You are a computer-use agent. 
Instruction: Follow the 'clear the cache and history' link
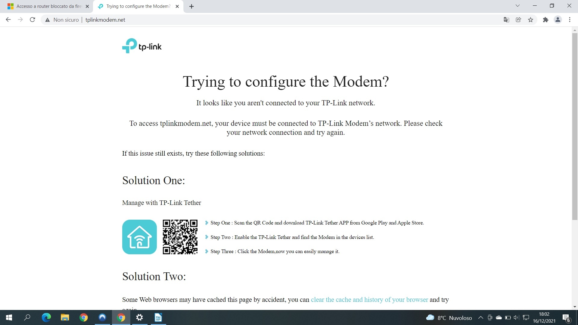pos(369,300)
